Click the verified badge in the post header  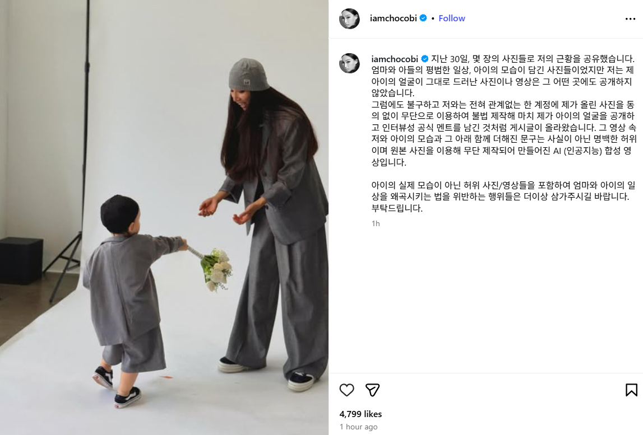(423, 18)
